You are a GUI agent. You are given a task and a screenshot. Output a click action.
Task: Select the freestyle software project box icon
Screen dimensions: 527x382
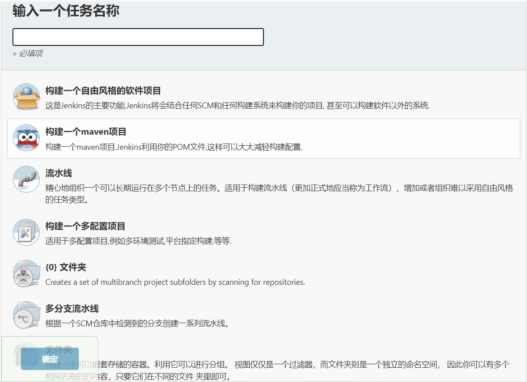coord(27,97)
